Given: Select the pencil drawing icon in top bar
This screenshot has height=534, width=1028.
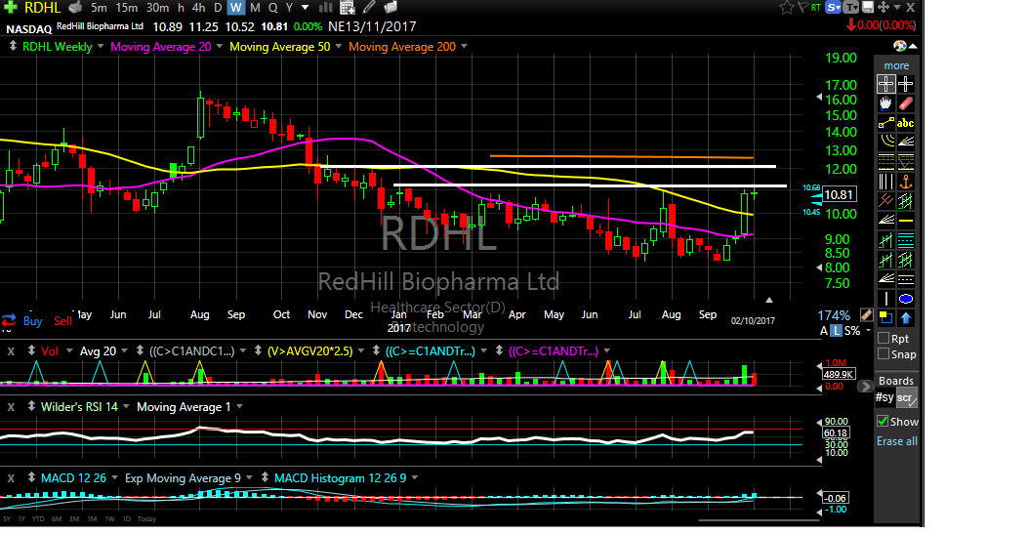Looking at the screenshot, I should tap(369, 7).
